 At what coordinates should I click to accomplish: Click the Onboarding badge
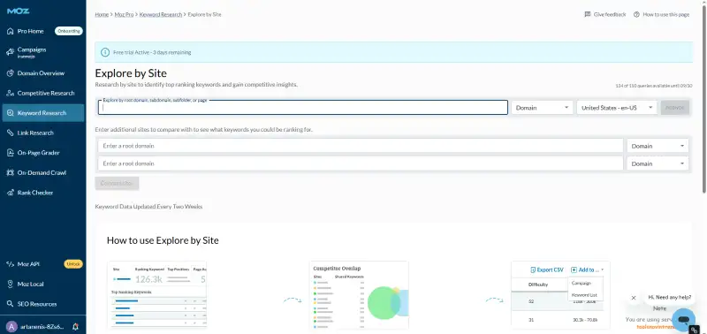click(69, 32)
